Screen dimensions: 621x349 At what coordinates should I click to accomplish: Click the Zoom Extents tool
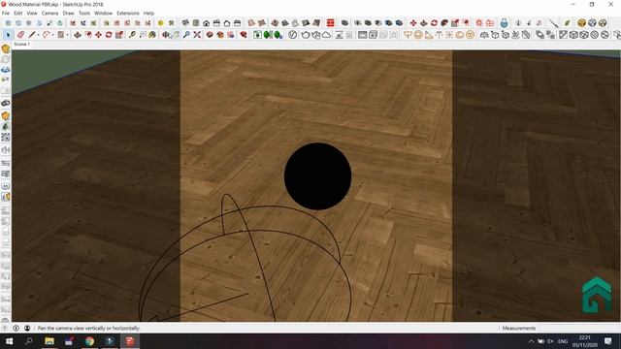(x=197, y=35)
